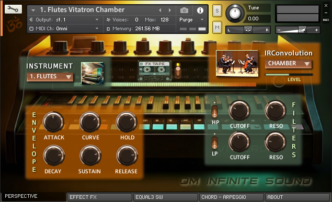The width and height of the screenshot is (332, 202).
Task: Toggle the Solo S button
Action: [x=217, y=10]
